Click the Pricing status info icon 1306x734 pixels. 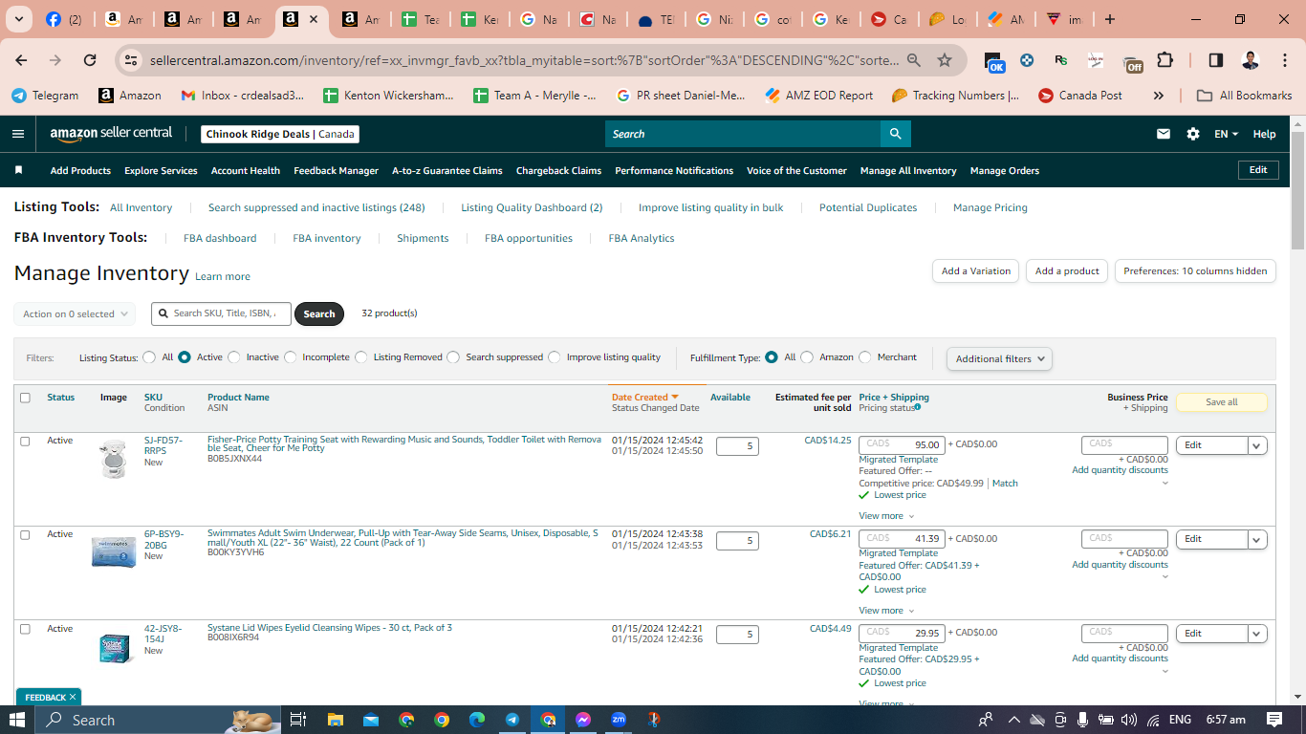[918, 407]
